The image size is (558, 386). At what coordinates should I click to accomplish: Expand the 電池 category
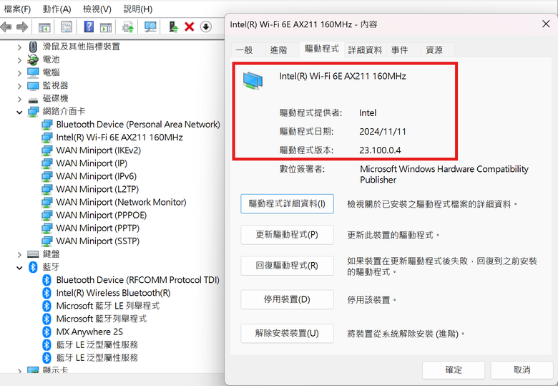coord(19,60)
